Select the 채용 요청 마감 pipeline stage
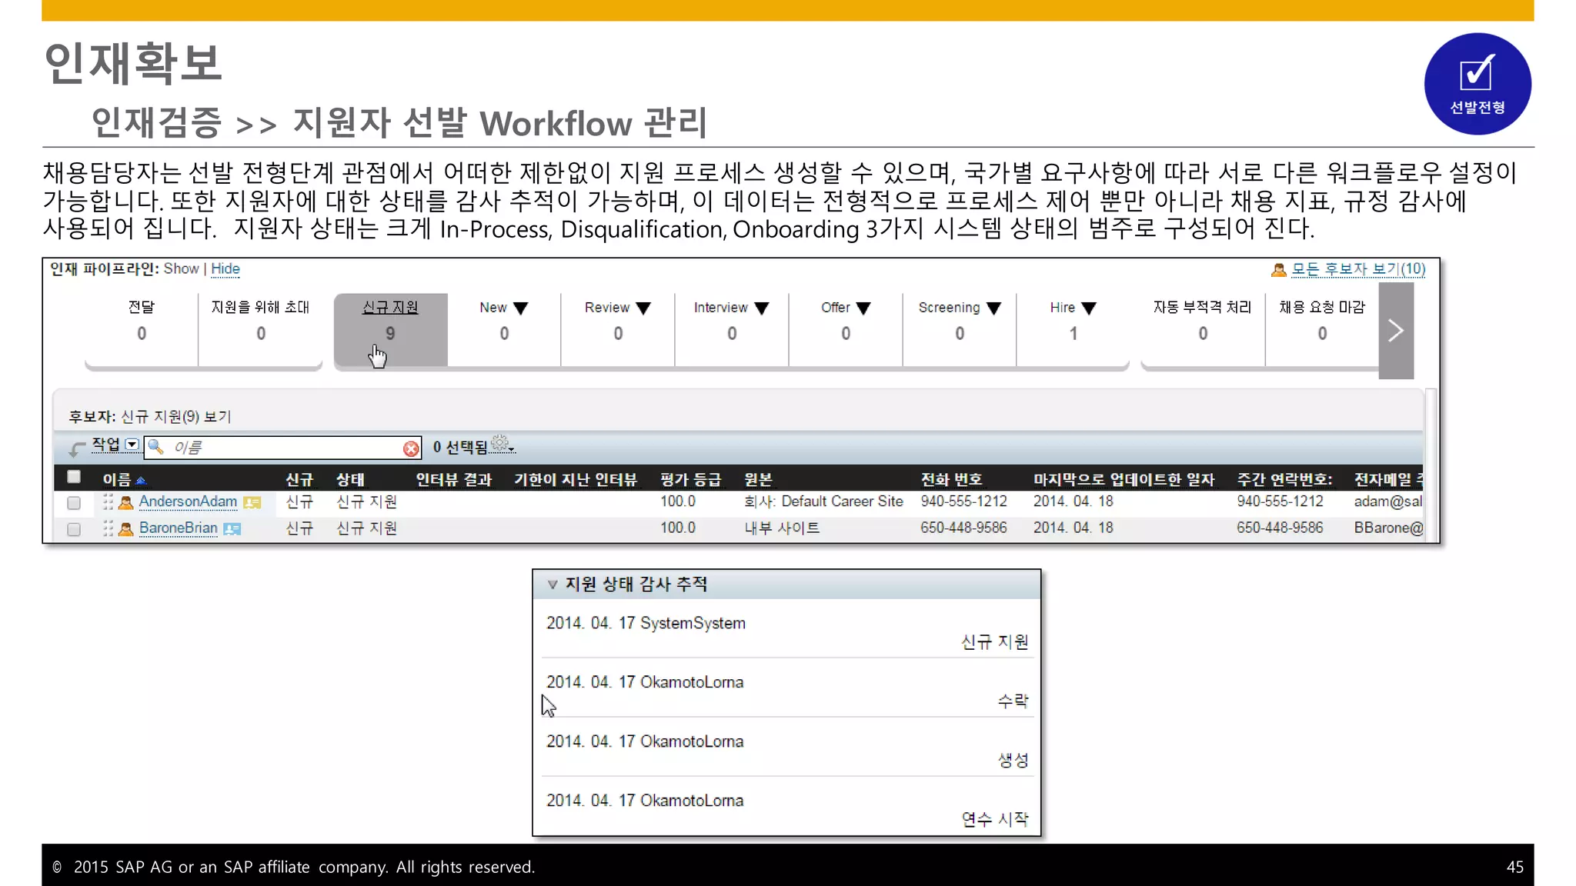 1322,329
